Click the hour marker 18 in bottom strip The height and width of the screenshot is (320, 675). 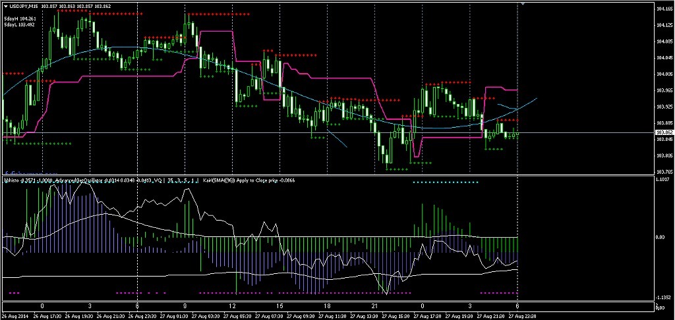(327, 306)
